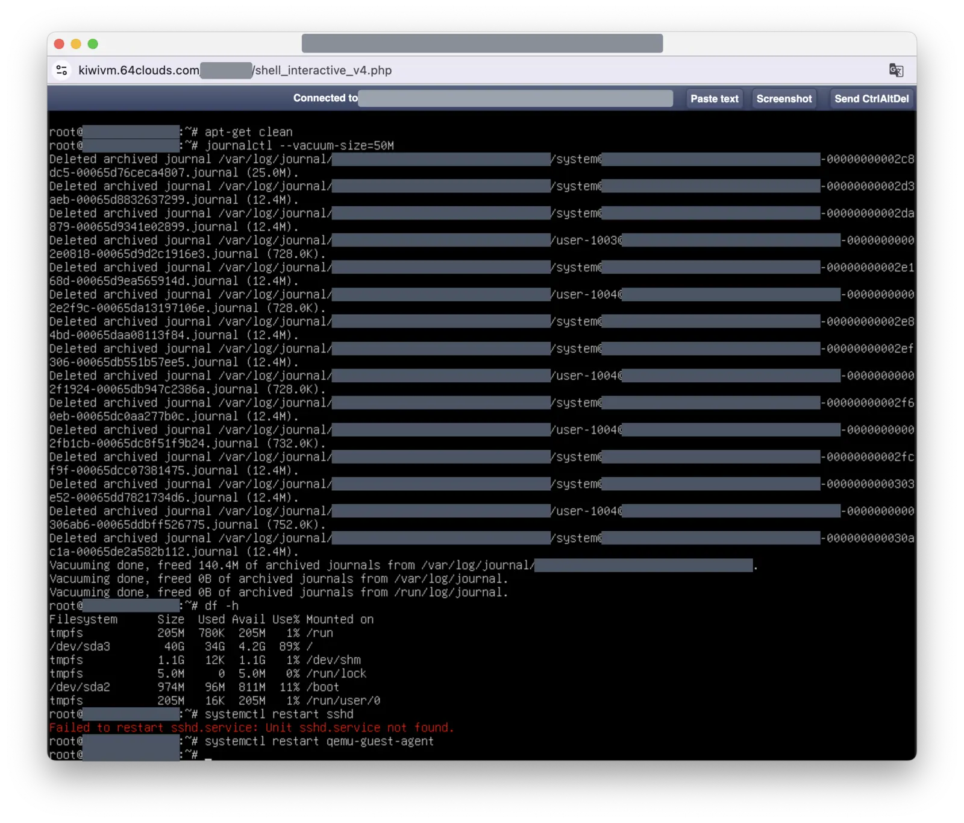Click the kiwivm.64clouds.com address bar URL
Viewport: 964px width, 823px height.
coord(235,71)
